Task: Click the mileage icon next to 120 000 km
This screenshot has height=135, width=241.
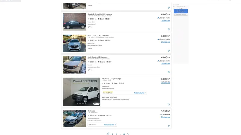Action: tap(88, 62)
